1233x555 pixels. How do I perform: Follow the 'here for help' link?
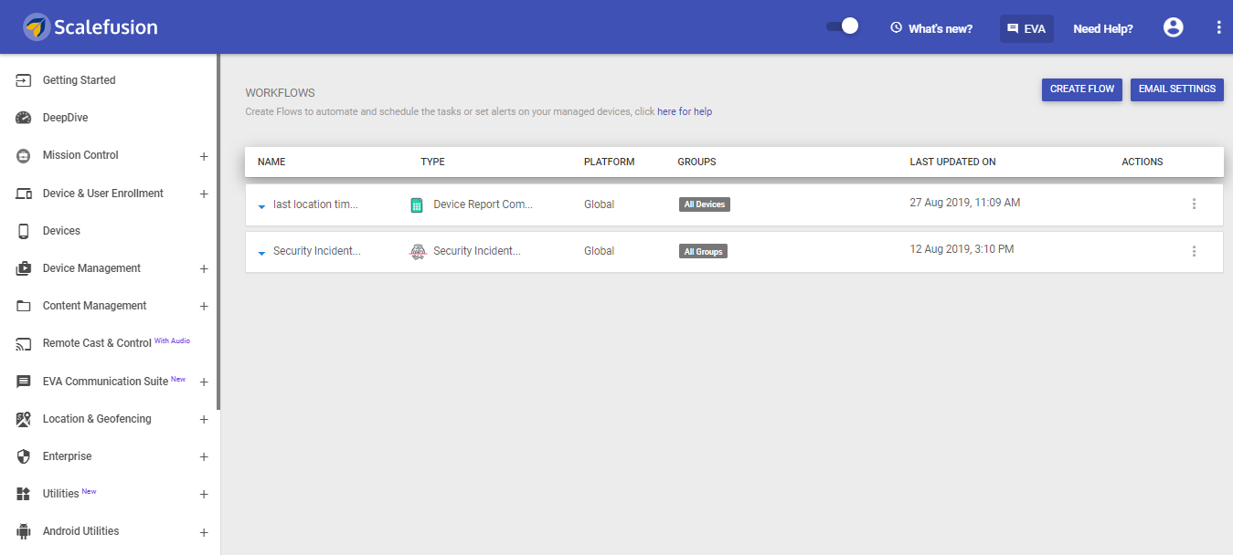point(685,112)
